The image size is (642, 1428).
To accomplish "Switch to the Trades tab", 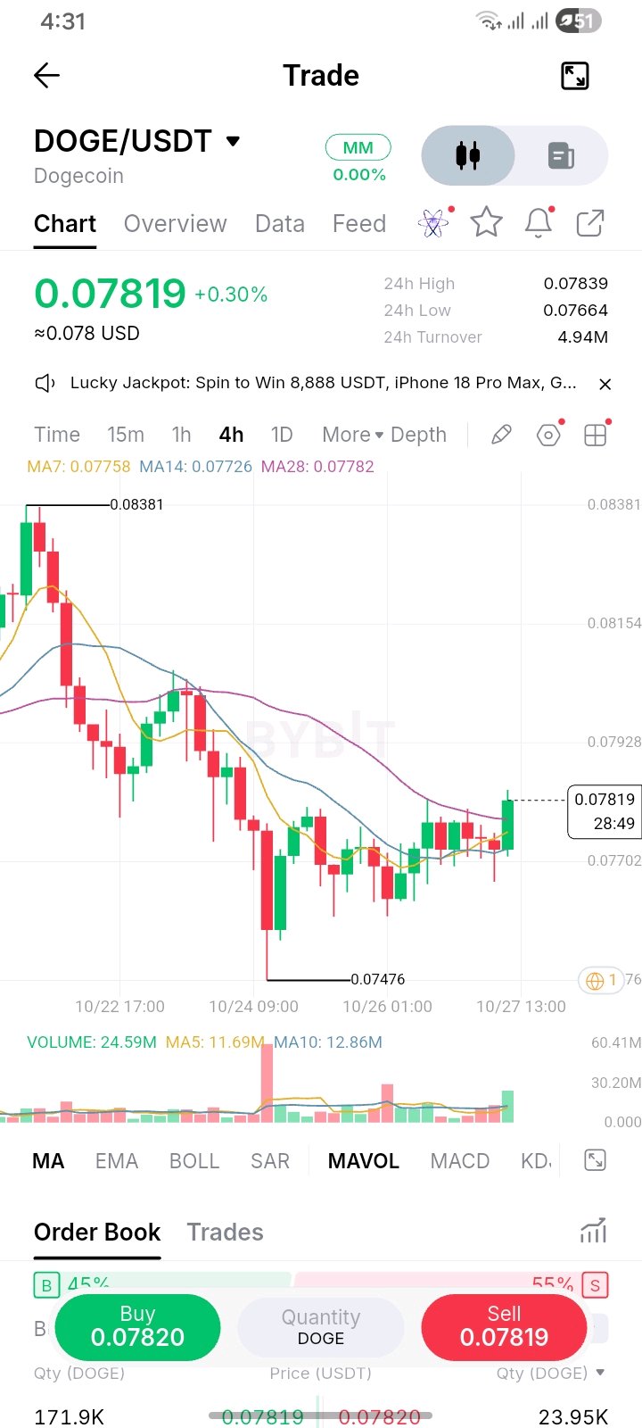I will 226,1233.
